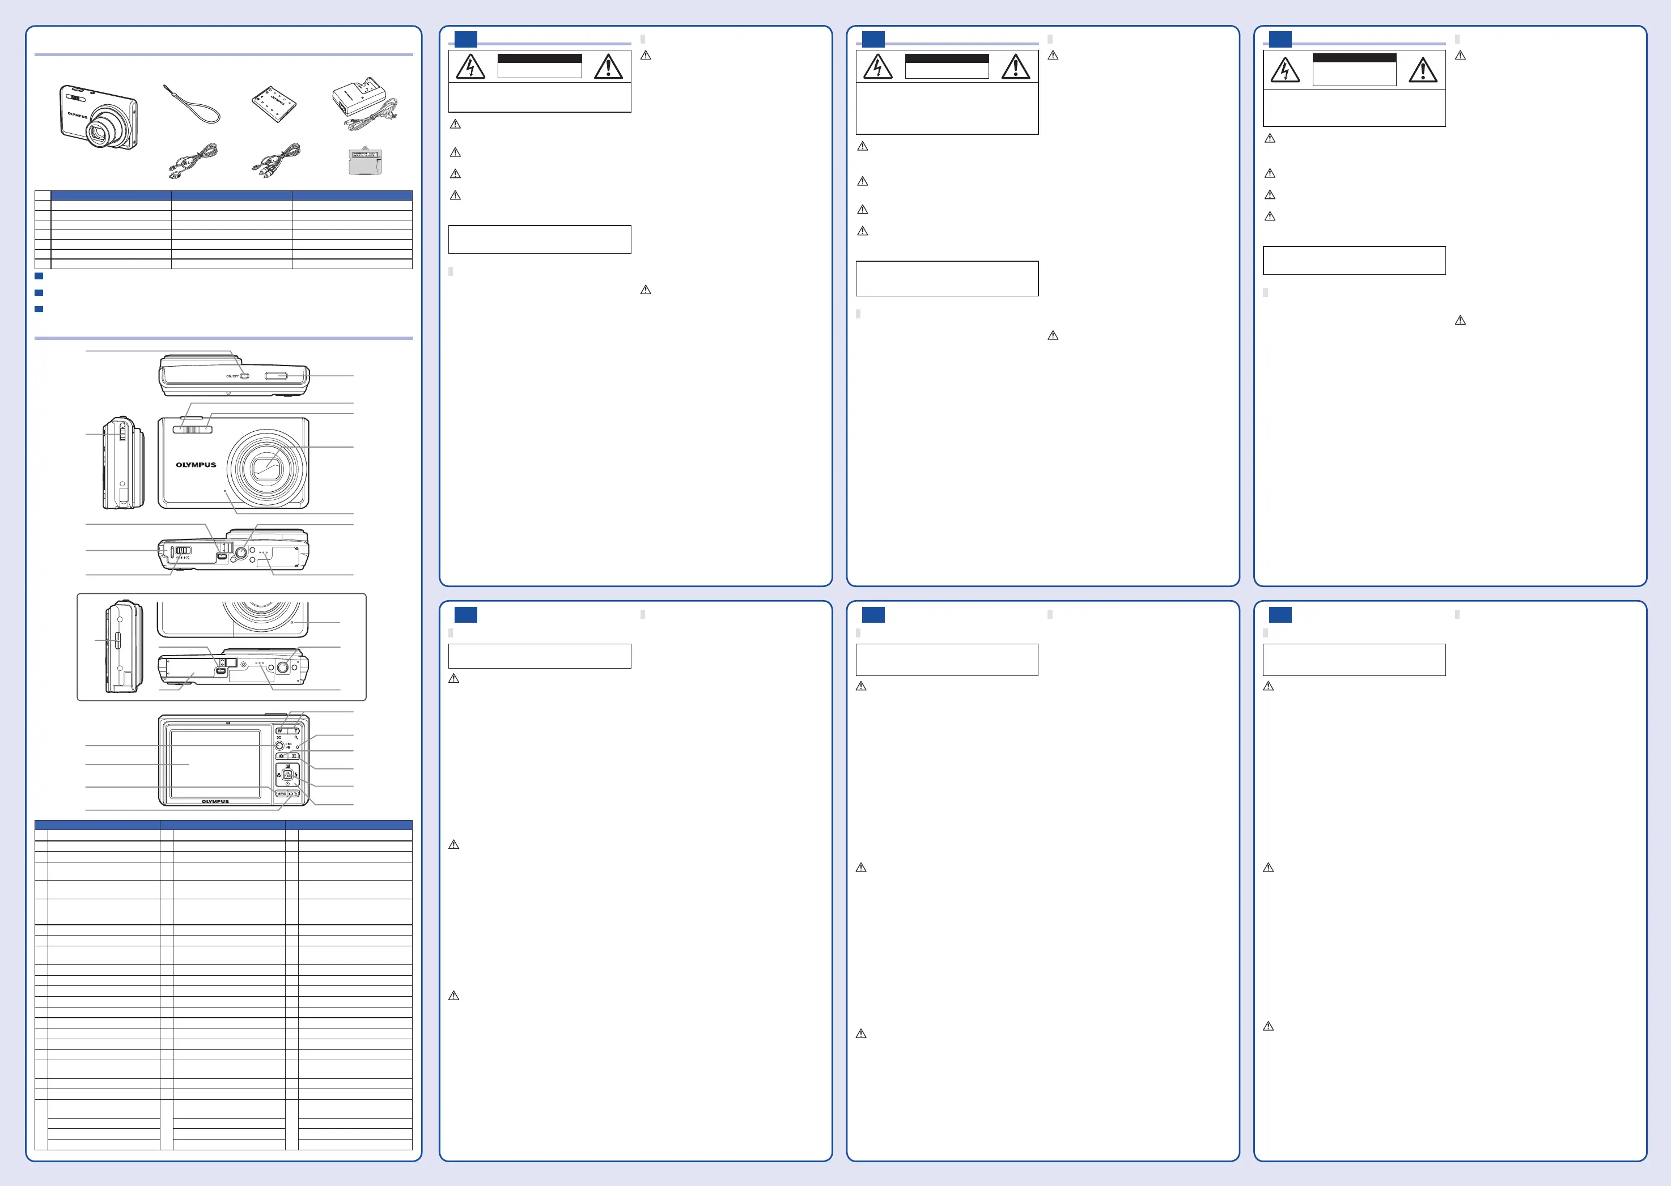
Task: Click the "ON/OFF" label on the top-view camera
Action: pyautogui.click(x=232, y=376)
